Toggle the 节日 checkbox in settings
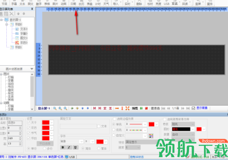 (28, 138)
